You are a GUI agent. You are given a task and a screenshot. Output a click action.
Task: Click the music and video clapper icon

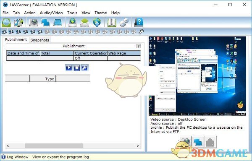point(19,23)
